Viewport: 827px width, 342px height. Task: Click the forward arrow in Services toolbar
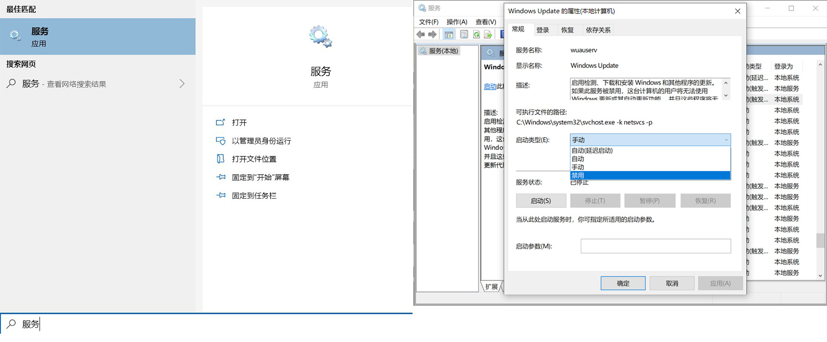click(x=432, y=34)
